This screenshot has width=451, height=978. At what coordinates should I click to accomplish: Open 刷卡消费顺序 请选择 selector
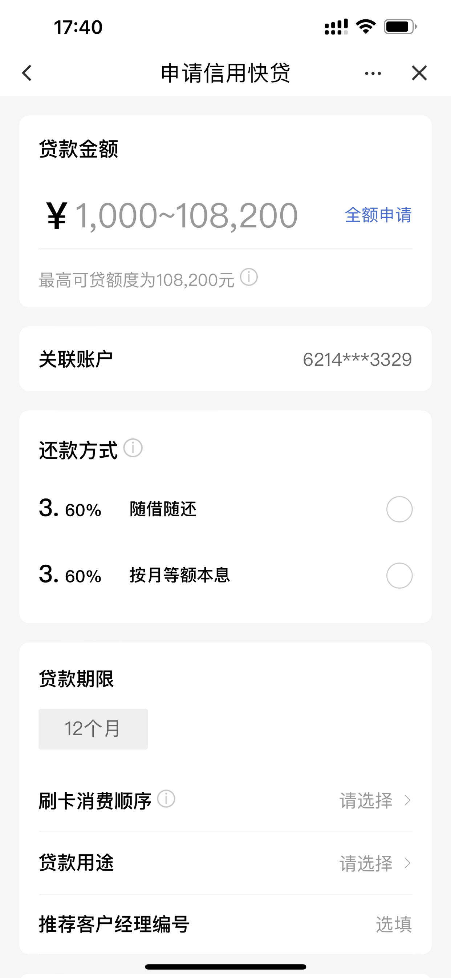point(375,800)
